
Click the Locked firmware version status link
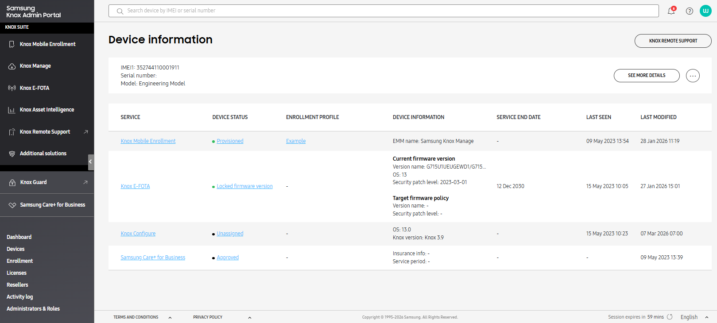click(244, 186)
